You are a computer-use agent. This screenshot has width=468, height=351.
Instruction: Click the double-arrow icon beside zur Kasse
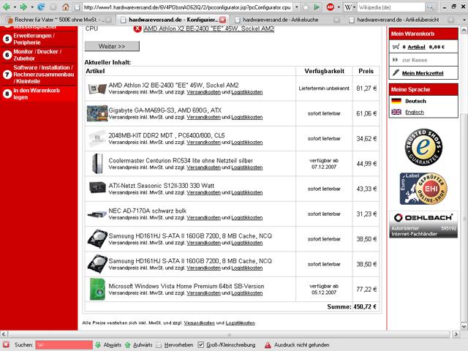396,60
